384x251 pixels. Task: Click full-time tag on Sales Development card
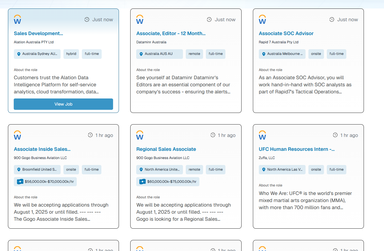pyautogui.click(x=92, y=54)
